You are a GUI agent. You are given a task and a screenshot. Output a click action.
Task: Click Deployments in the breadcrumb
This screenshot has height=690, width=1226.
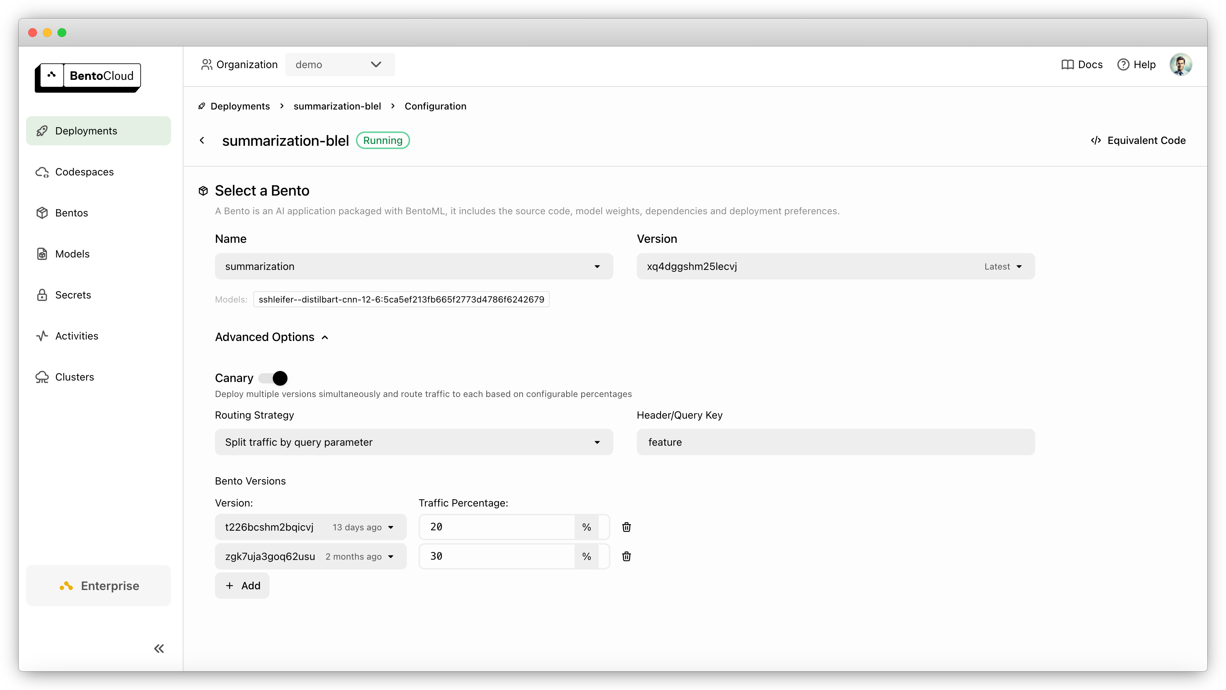[240, 106]
